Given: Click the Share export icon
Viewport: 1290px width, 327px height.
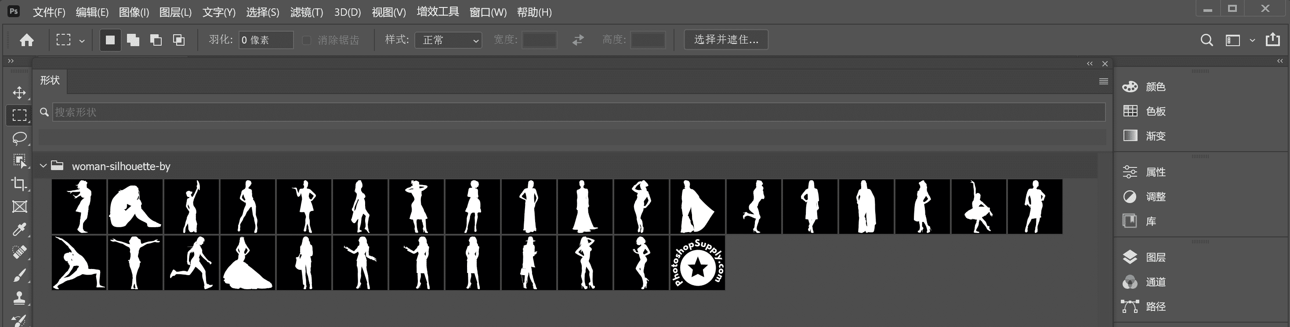Looking at the screenshot, I should pyautogui.click(x=1272, y=40).
